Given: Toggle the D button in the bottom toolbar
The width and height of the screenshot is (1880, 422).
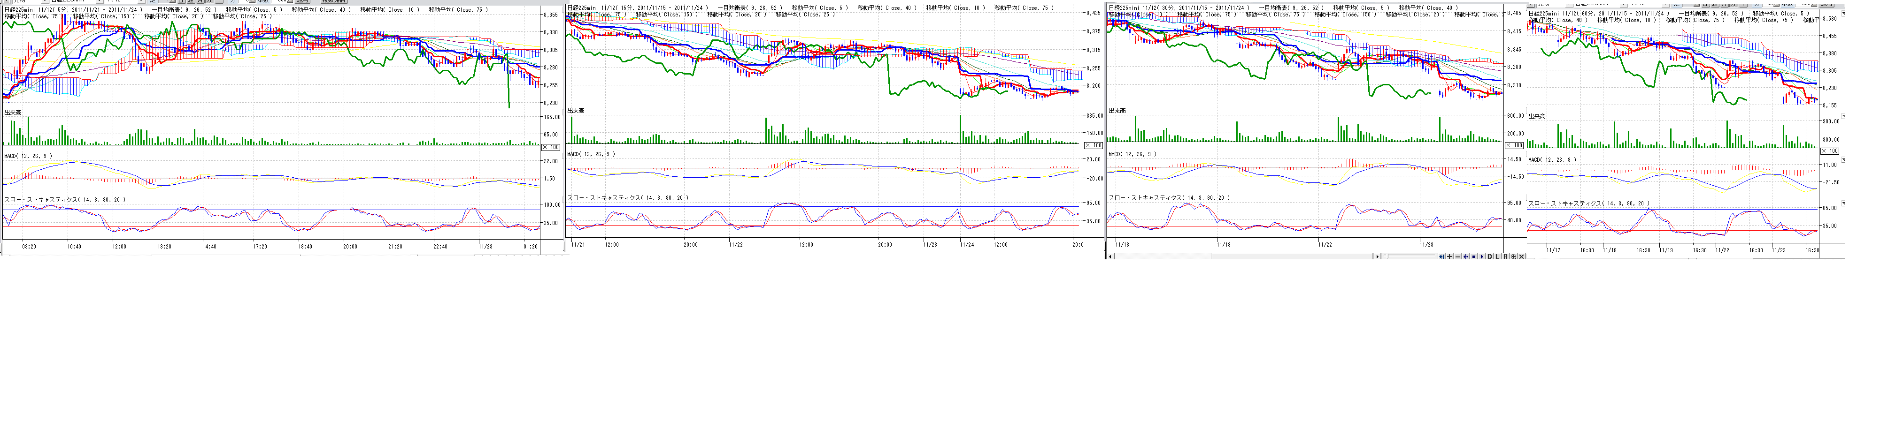Looking at the screenshot, I should point(1489,256).
